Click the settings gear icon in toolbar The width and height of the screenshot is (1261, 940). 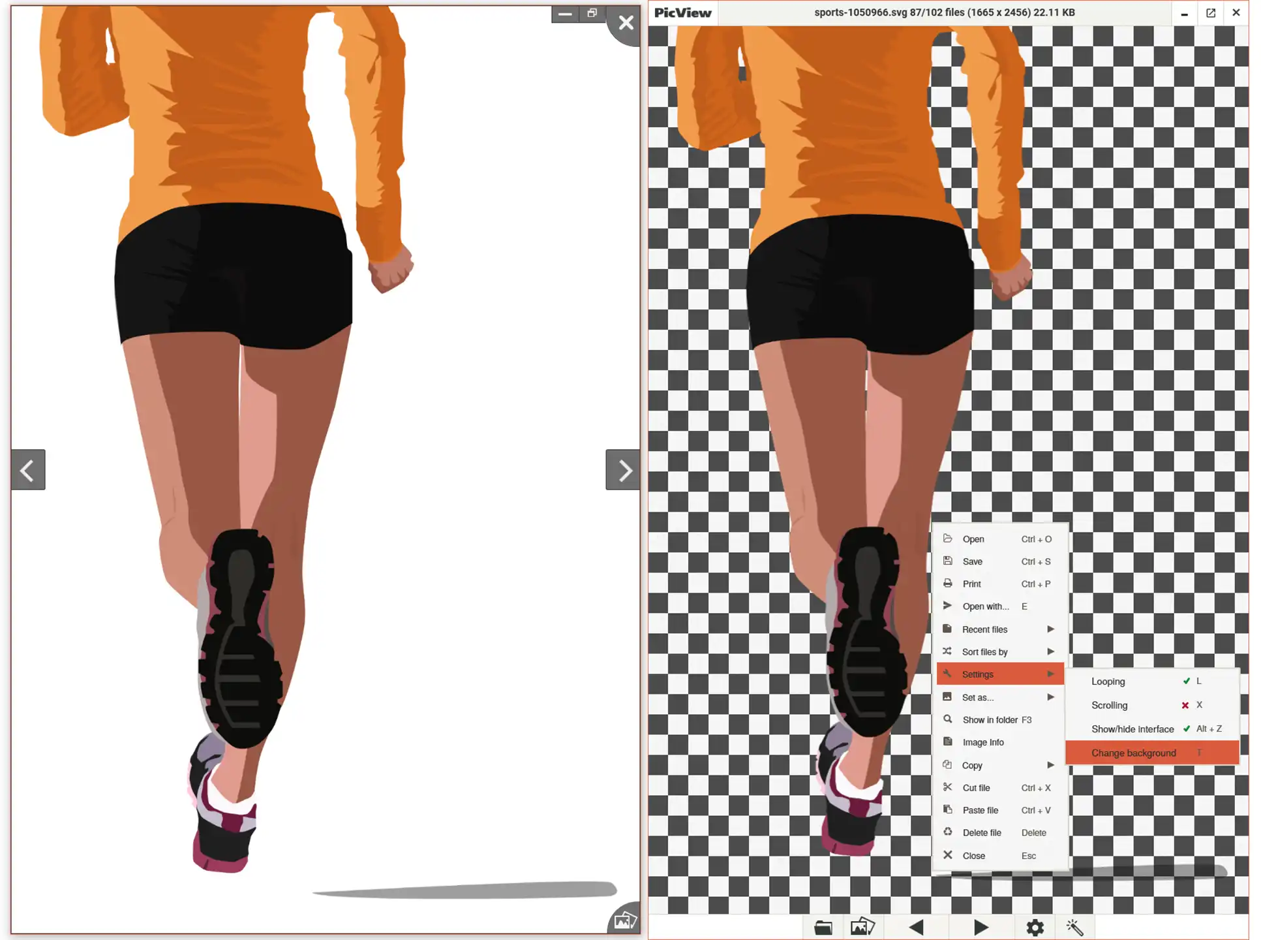1037,925
